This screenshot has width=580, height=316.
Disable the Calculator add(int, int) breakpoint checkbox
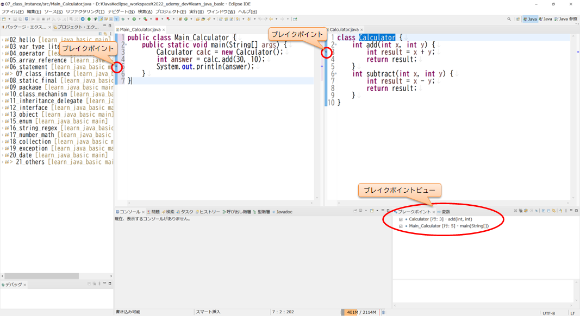tap(401, 219)
